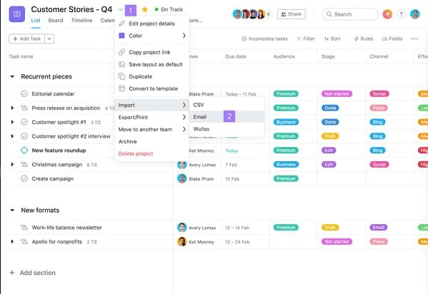Choose Convert to template
Viewport: 428px width, 294px height.
(x=151, y=88)
